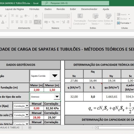134x134 pixels.
Task: Click the qu value 1.663,61
Action: (x=111, y=97)
